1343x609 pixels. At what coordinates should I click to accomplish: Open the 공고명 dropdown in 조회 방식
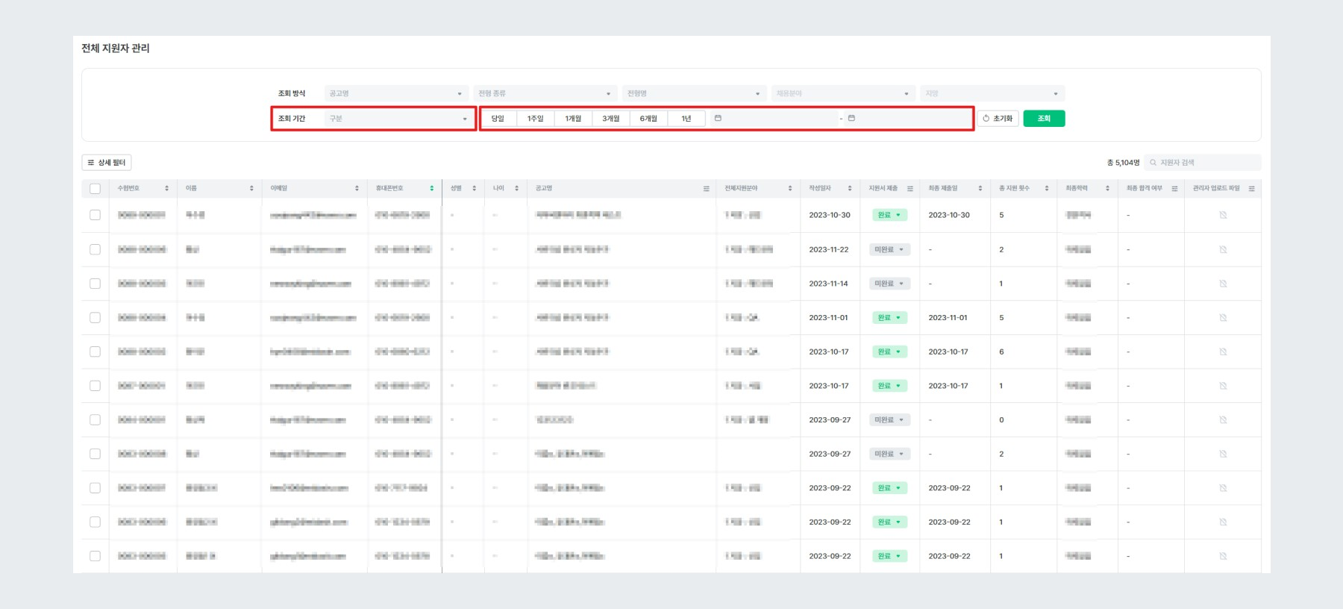(x=396, y=93)
